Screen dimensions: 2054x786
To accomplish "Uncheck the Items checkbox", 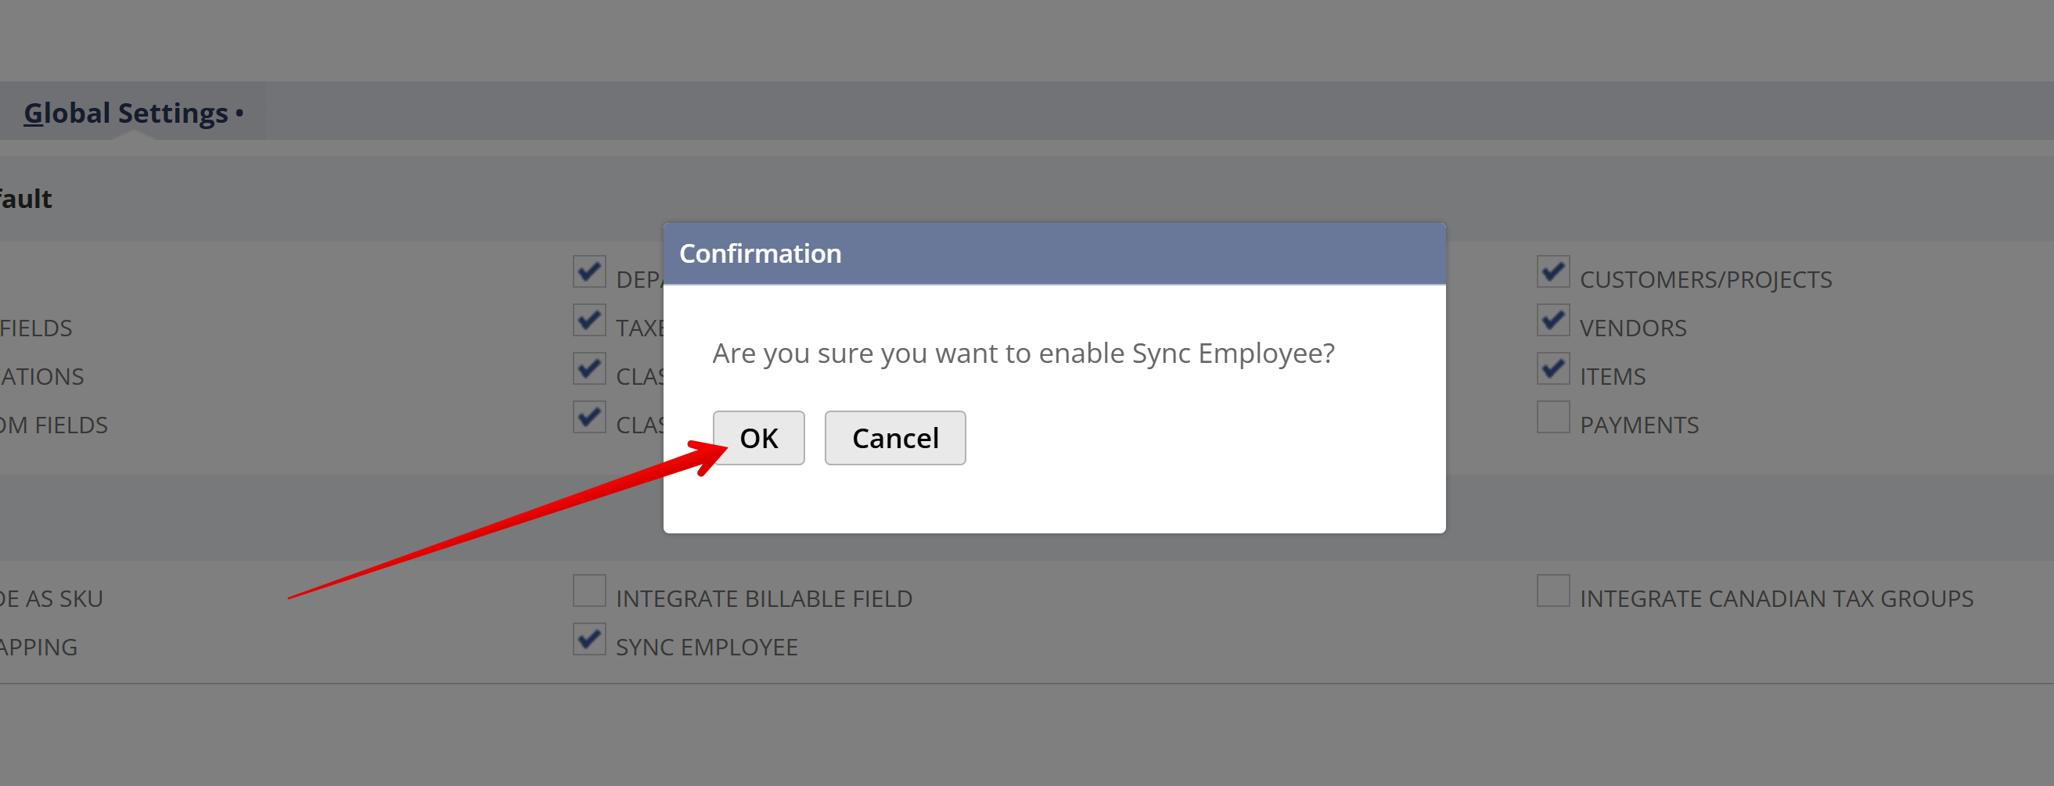I will (x=1552, y=369).
